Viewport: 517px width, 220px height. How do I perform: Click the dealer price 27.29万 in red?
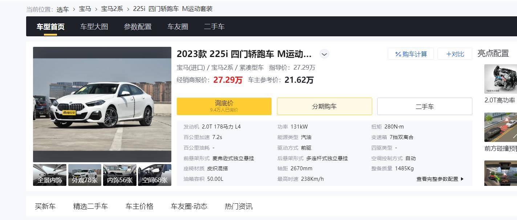[x=228, y=80]
